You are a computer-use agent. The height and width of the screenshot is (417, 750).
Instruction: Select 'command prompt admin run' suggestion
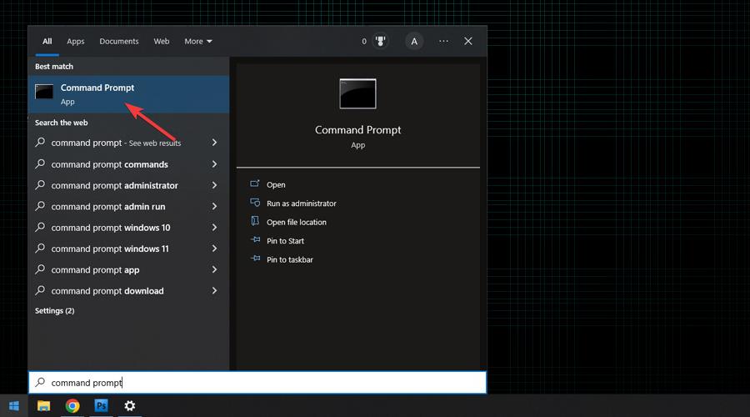click(108, 206)
